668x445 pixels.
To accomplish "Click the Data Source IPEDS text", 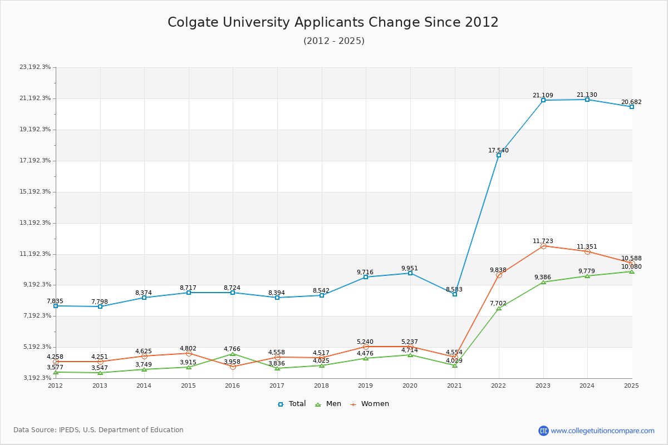I will point(99,429).
